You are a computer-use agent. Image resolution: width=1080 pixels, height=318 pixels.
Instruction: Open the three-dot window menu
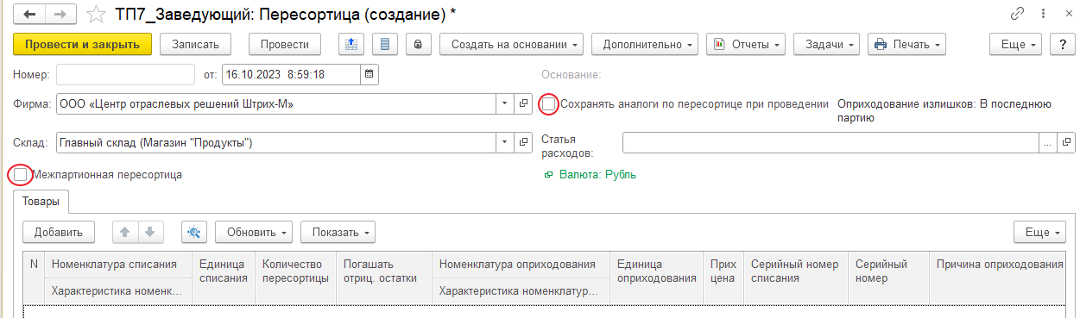tap(1042, 14)
